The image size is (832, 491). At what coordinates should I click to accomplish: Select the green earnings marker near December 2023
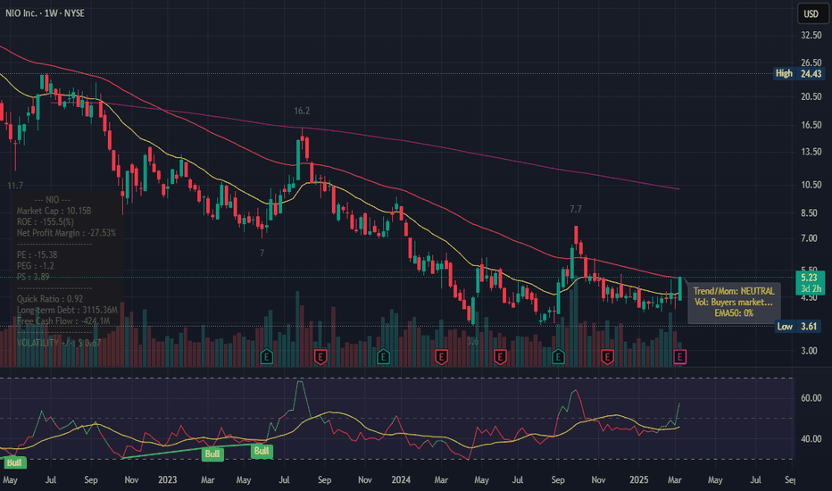click(x=383, y=357)
